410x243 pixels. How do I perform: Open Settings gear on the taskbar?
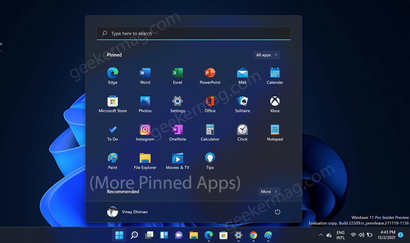238,235
